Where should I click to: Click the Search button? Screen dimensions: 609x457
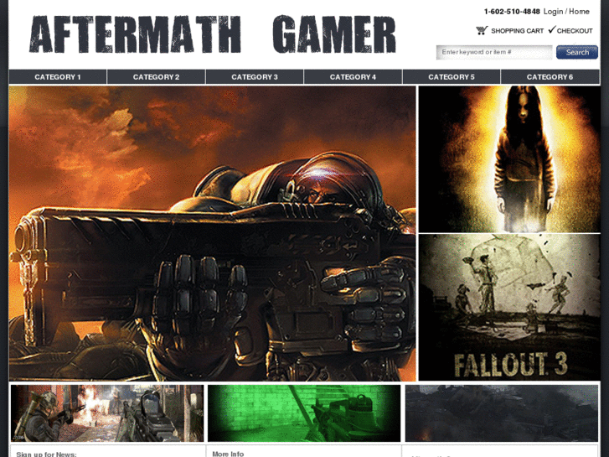point(577,52)
